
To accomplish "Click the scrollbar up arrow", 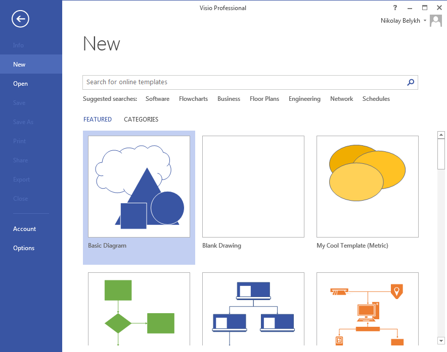I will click(x=440, y=134).
